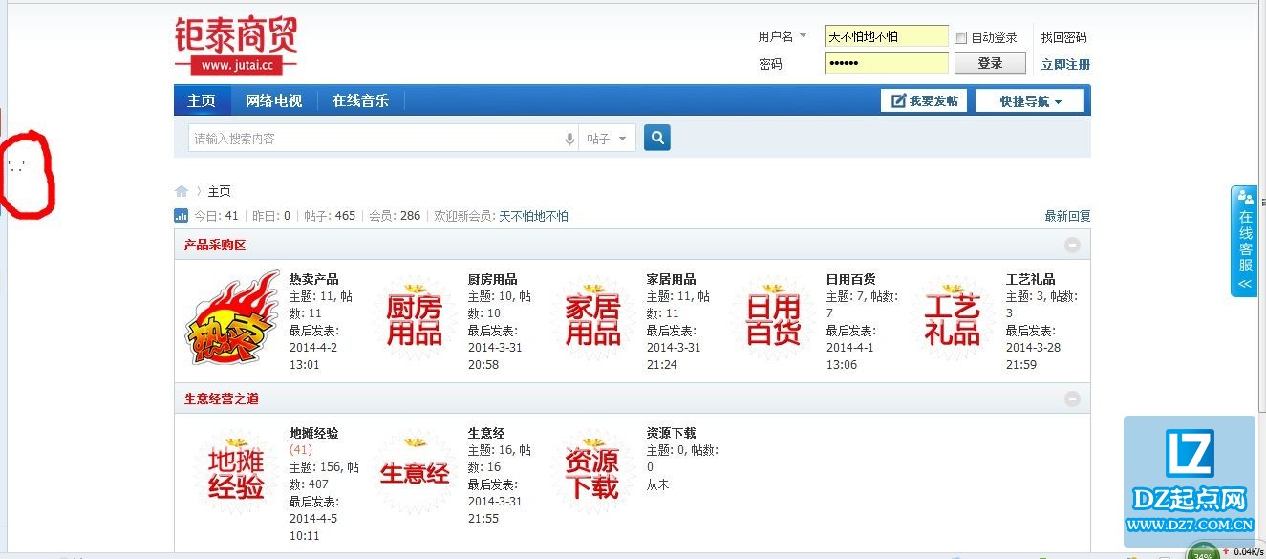1266x559 pixels.
Task: Open the 厨房用品 forum title
Action: click(492, 279)
